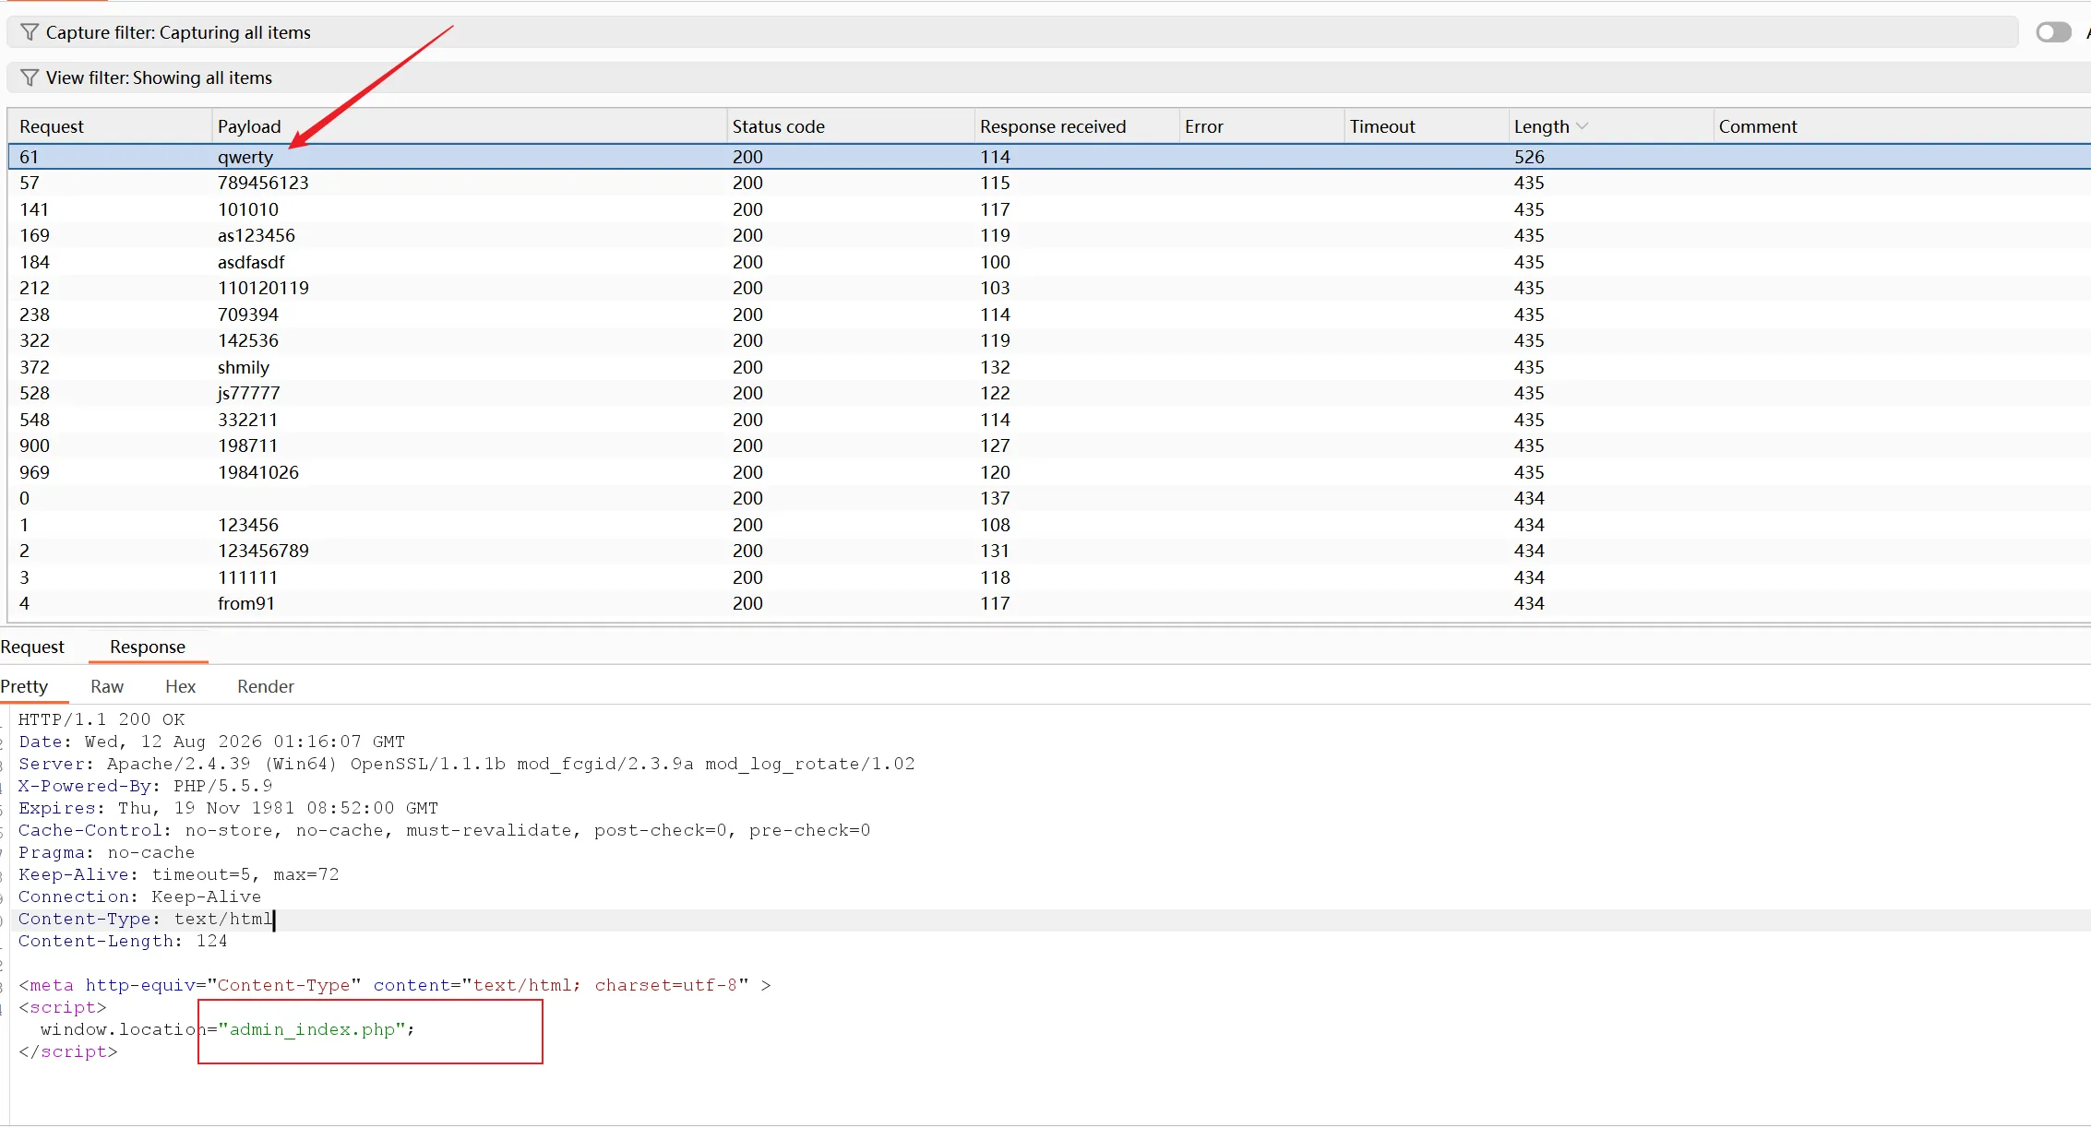Screen dimensions: 2091x1128
Task: Click request number 61 cell
Action: (30, 157)
